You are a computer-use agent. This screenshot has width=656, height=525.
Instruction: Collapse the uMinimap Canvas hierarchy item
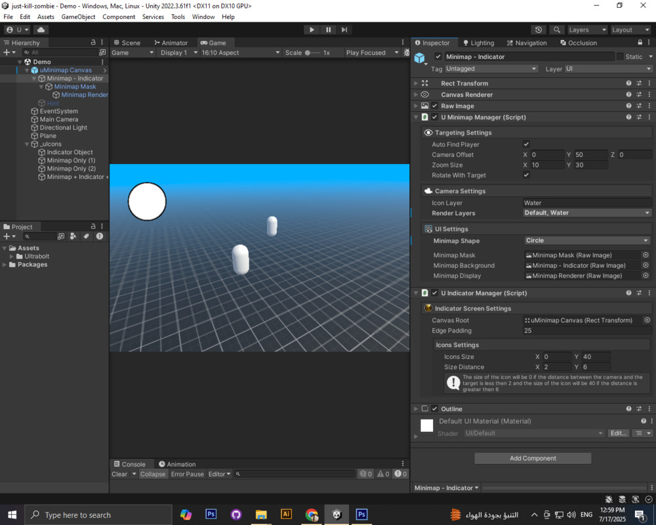click(27, 70)
